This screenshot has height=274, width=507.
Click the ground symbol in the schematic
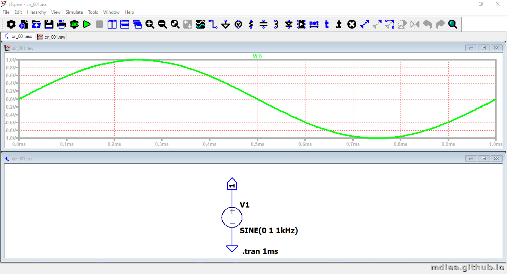[x=232, y=248]
